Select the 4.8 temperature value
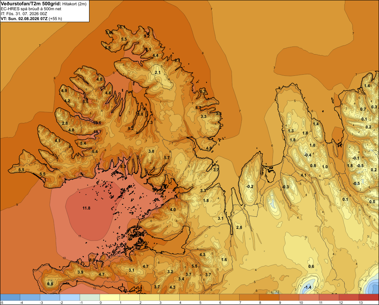The width and height of the screenshot is (379, 305). click(99, 79)
